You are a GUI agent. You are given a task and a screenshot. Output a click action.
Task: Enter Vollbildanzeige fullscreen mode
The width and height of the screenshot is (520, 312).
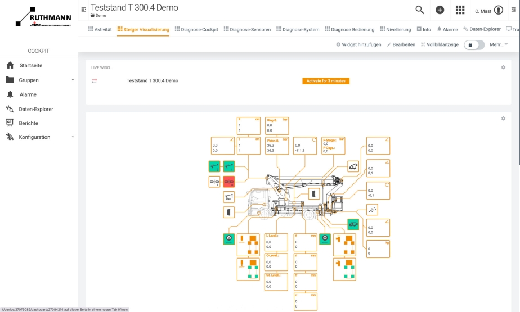coord(439,44)
